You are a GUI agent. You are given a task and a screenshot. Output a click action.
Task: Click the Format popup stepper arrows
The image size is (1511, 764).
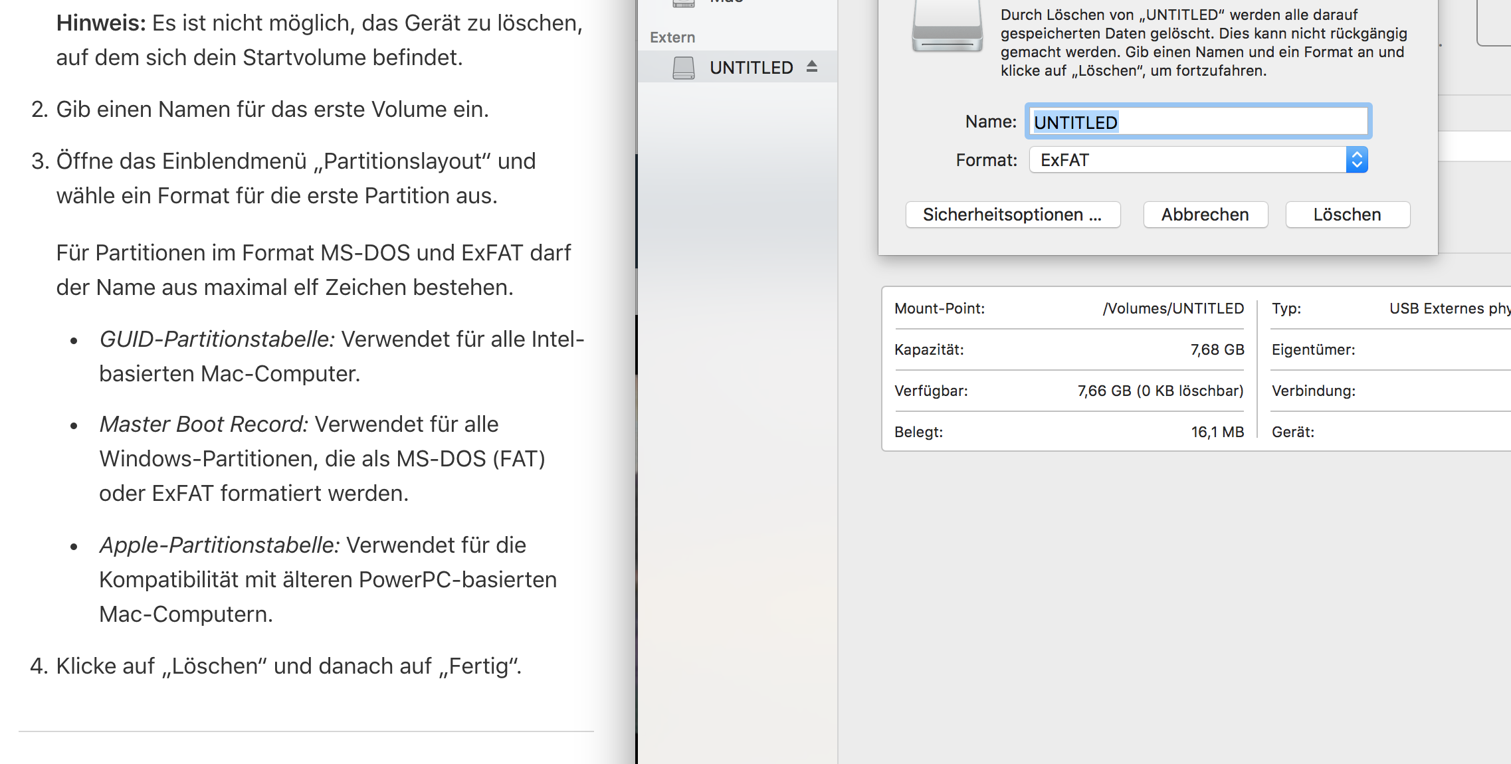tap(1356, 160)
